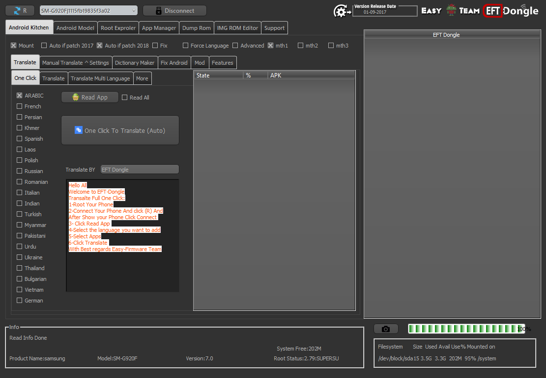Check the Persian language checkbox
This screenshot has height=378, width=546.
click(20, 117)
